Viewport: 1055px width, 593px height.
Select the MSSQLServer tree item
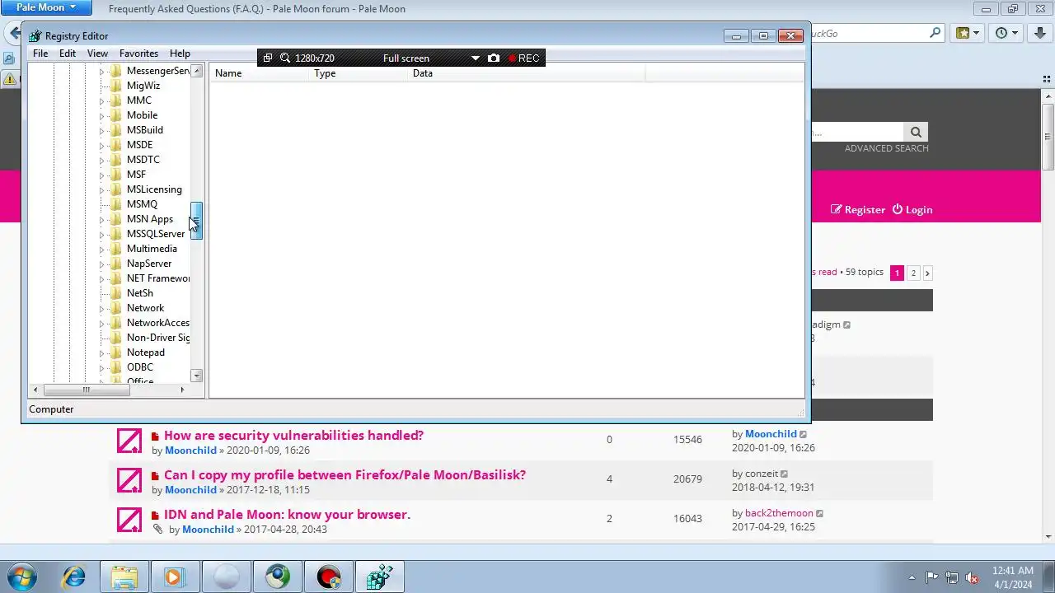(156, 234)
